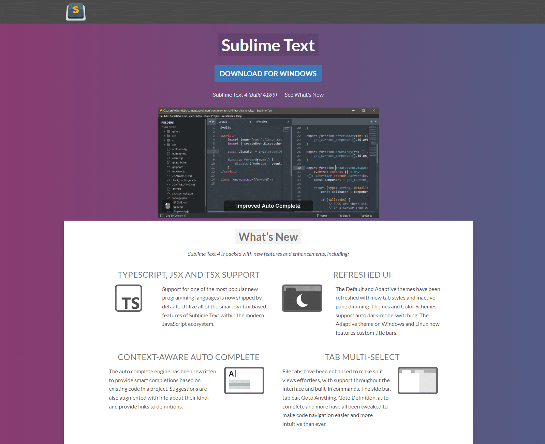
Task: Select package.json in sidebar
Action: pos(179,198)
